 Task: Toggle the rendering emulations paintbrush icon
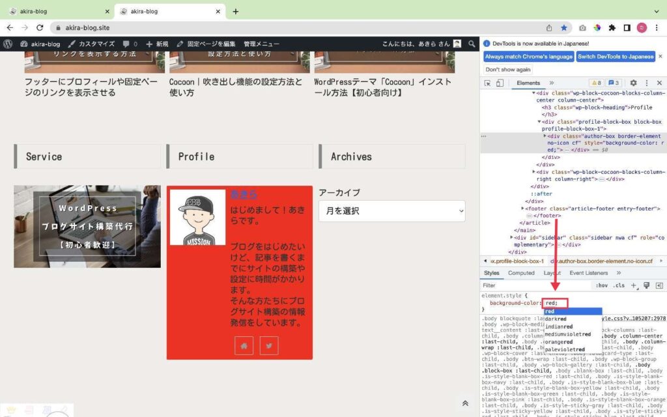647,285
